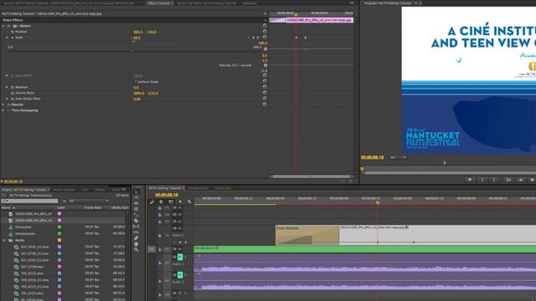Toggle the Scale animation stopwatch
This screenshot has width=536, height=301.
13,38
